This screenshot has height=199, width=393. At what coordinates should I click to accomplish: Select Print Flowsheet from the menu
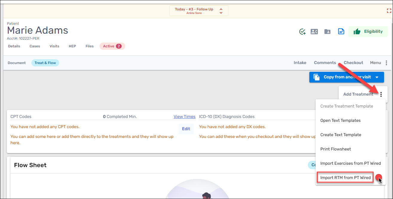[336, 149]
